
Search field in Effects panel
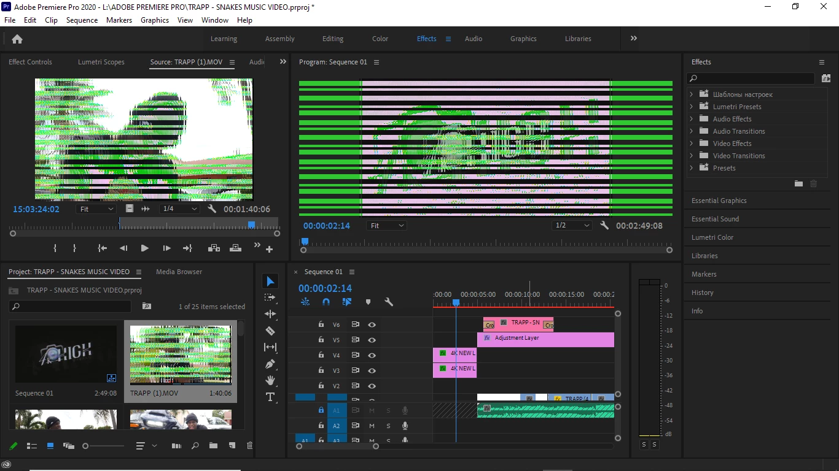[751, 78]
